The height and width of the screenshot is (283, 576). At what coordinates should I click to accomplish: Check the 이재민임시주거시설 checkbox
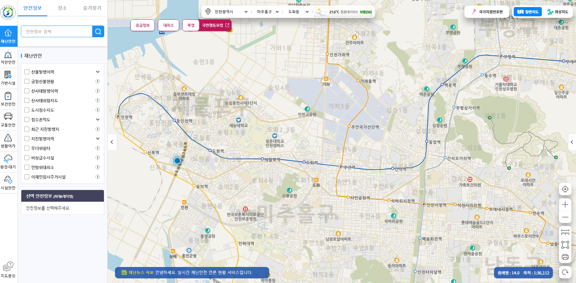pyautogui.click(x=27, y=177)
